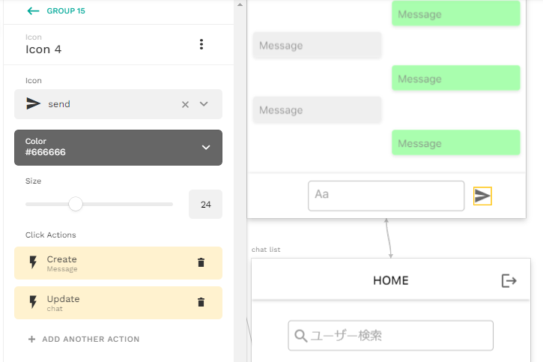Click the user search magnifier icon
This screenshot has height=362, width=543.
click(300, 336)
